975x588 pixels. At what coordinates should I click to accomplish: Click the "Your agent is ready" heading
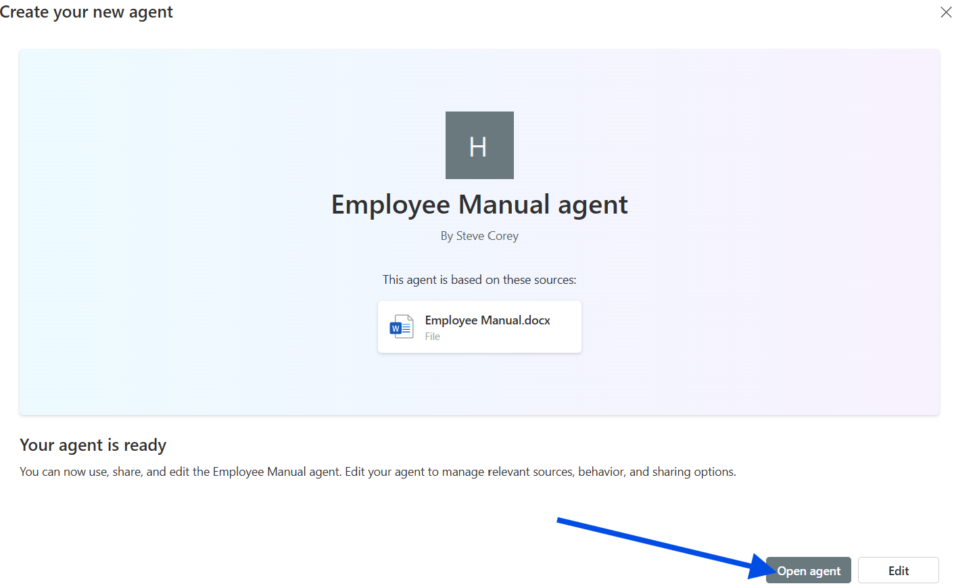pos(93,445)
